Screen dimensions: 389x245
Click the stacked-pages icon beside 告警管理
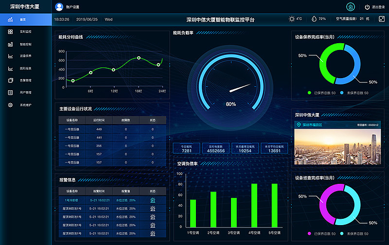click(x=10, y=80)
